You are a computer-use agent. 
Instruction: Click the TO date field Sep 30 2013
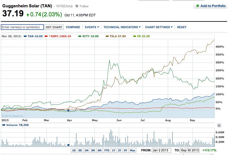click(190, 150)
